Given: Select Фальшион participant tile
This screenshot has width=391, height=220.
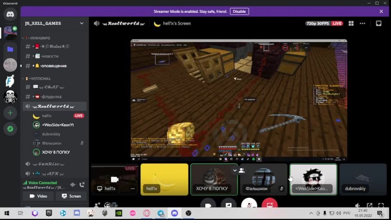Looking at the screenshot, I should tap(264, 180).
